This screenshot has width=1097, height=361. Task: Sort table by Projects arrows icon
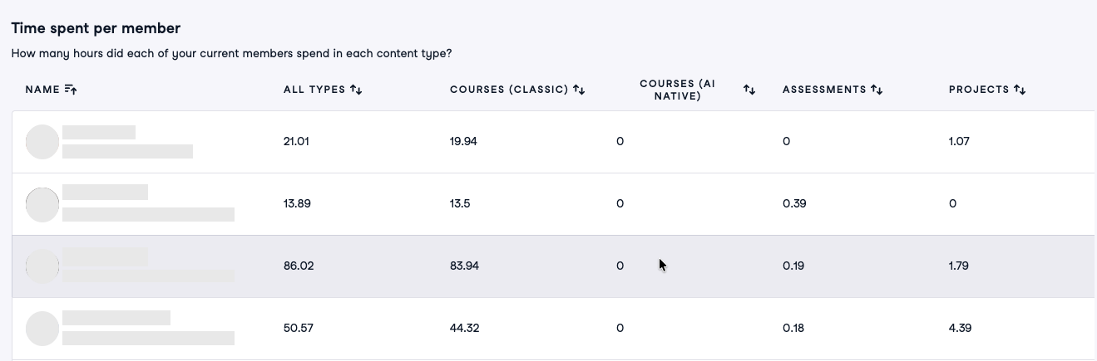click(x=1020, y=90)
